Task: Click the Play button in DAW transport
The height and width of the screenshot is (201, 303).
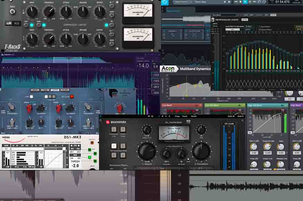Action: coord(245,2)
